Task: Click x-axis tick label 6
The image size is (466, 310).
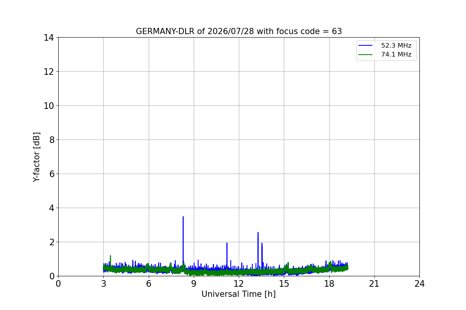Action: tap(149, 284)
